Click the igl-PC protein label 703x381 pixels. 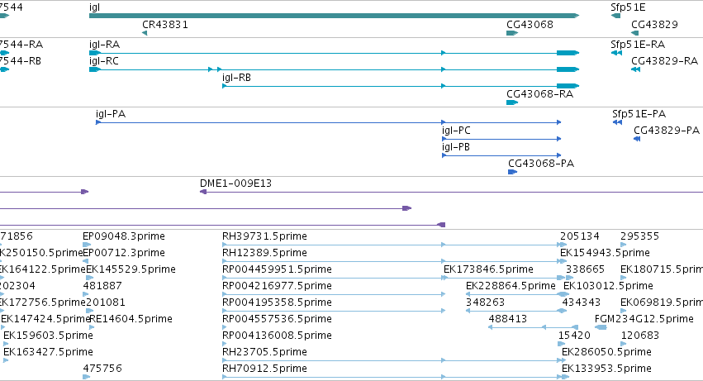pyautogui.click(x=456, y=131)
